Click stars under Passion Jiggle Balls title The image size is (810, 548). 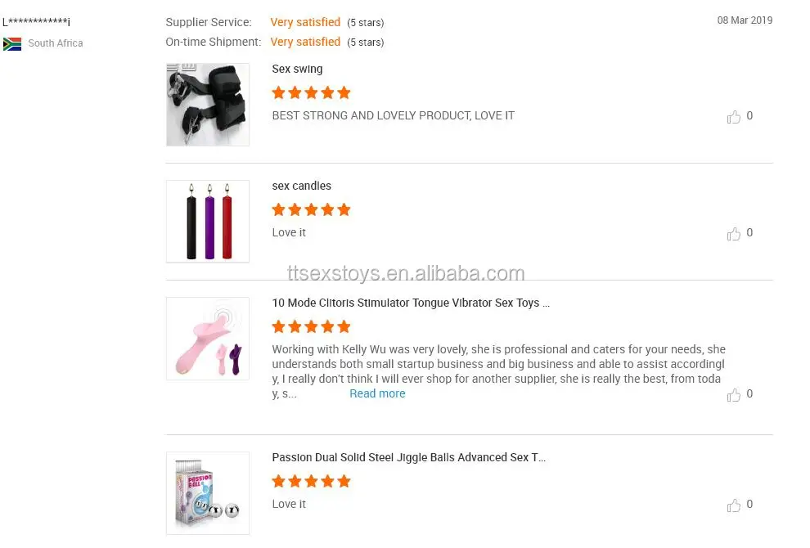click(x=311, y=481)
